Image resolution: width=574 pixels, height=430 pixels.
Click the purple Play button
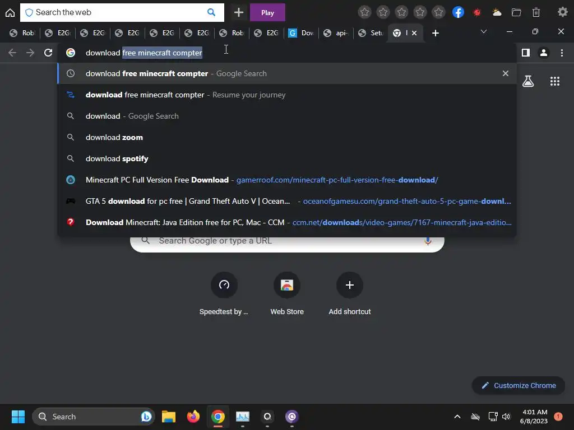(x=267, y=12)
